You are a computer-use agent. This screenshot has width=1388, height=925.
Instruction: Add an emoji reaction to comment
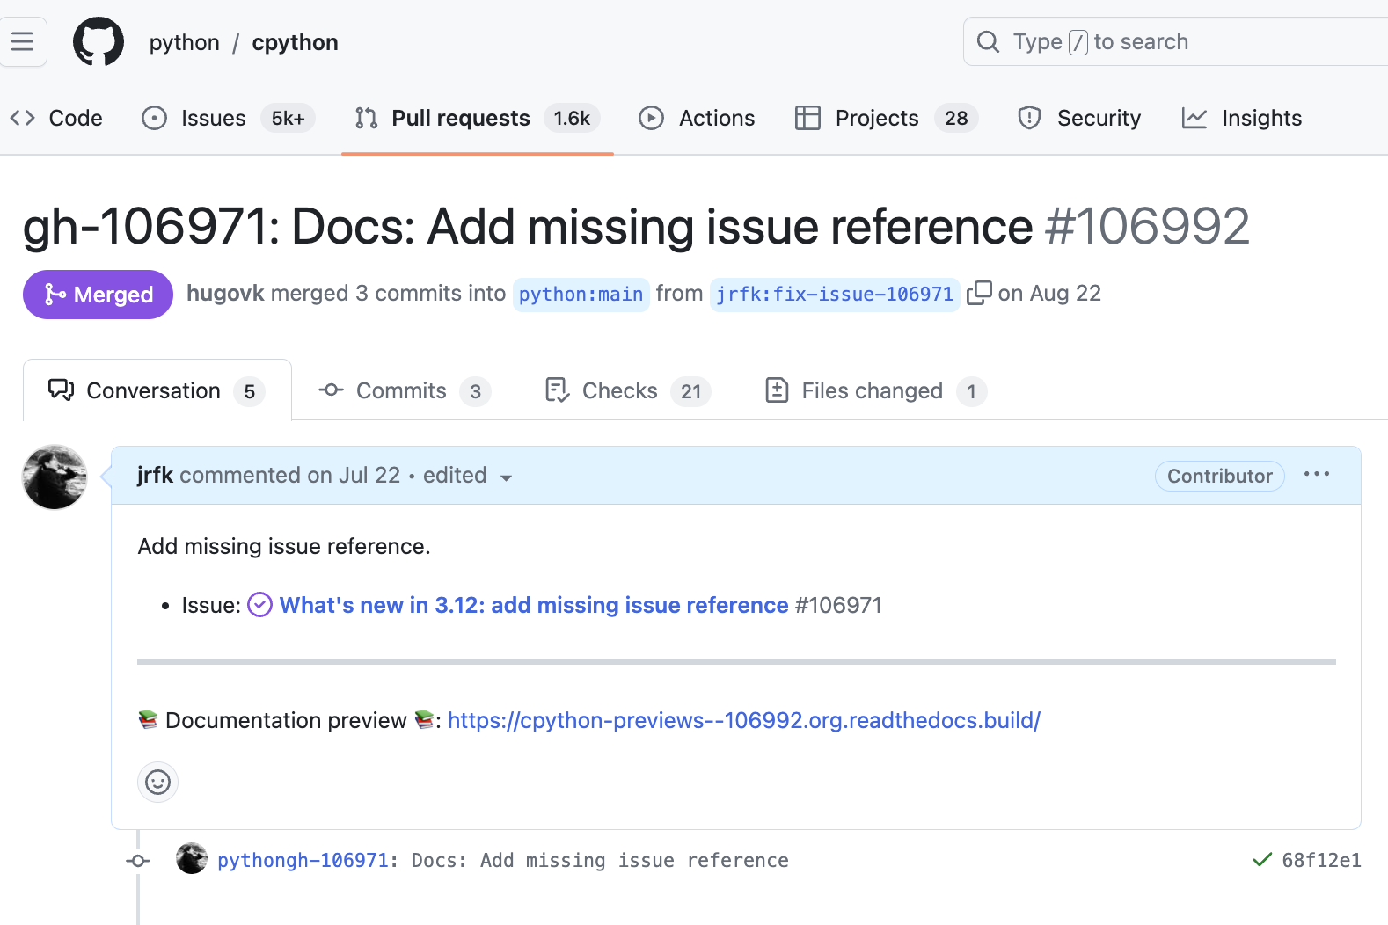158,782
